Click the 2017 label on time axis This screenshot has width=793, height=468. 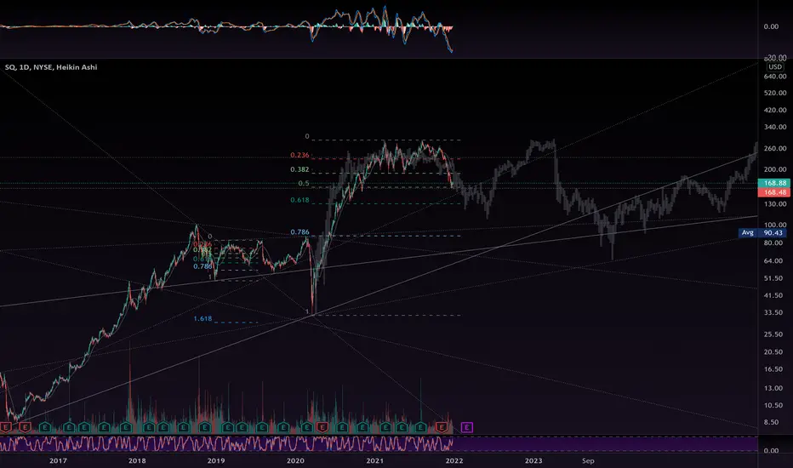pyautogui.click(x=58, y=461)
